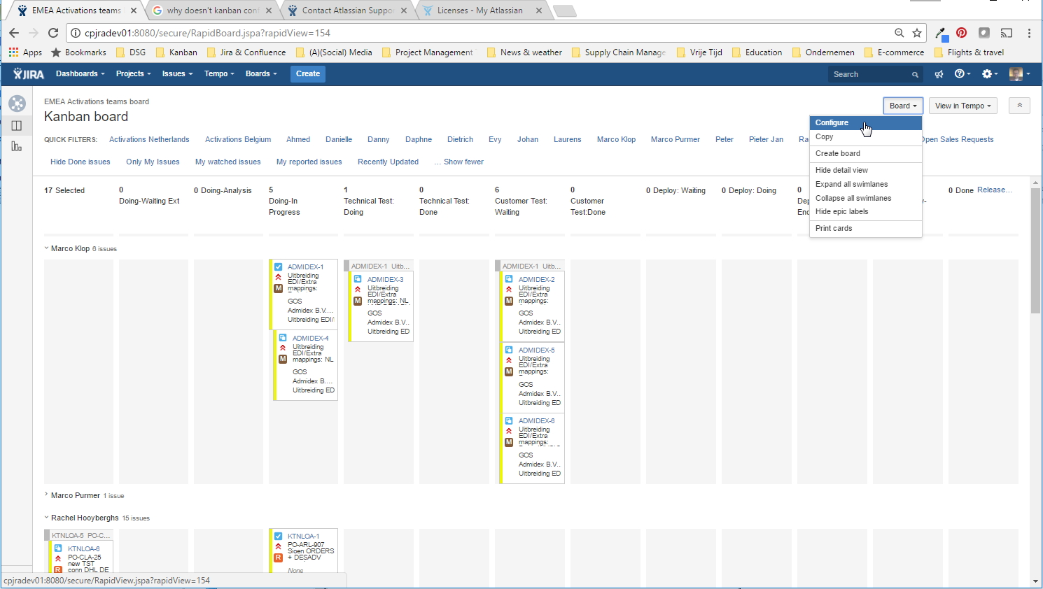Open the user profile avatar menu
Screen dimensions: 1043x589
pyautogui.click(x=1019, y=74)
